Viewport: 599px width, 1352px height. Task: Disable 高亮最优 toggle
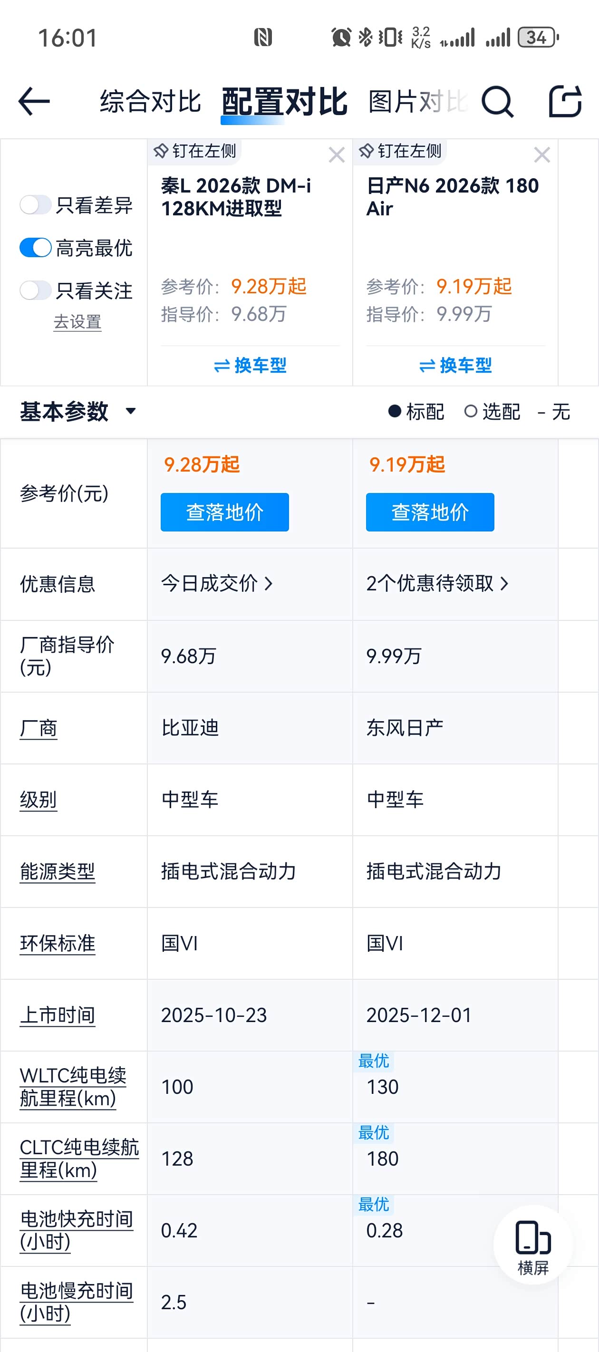coord(36,248)
